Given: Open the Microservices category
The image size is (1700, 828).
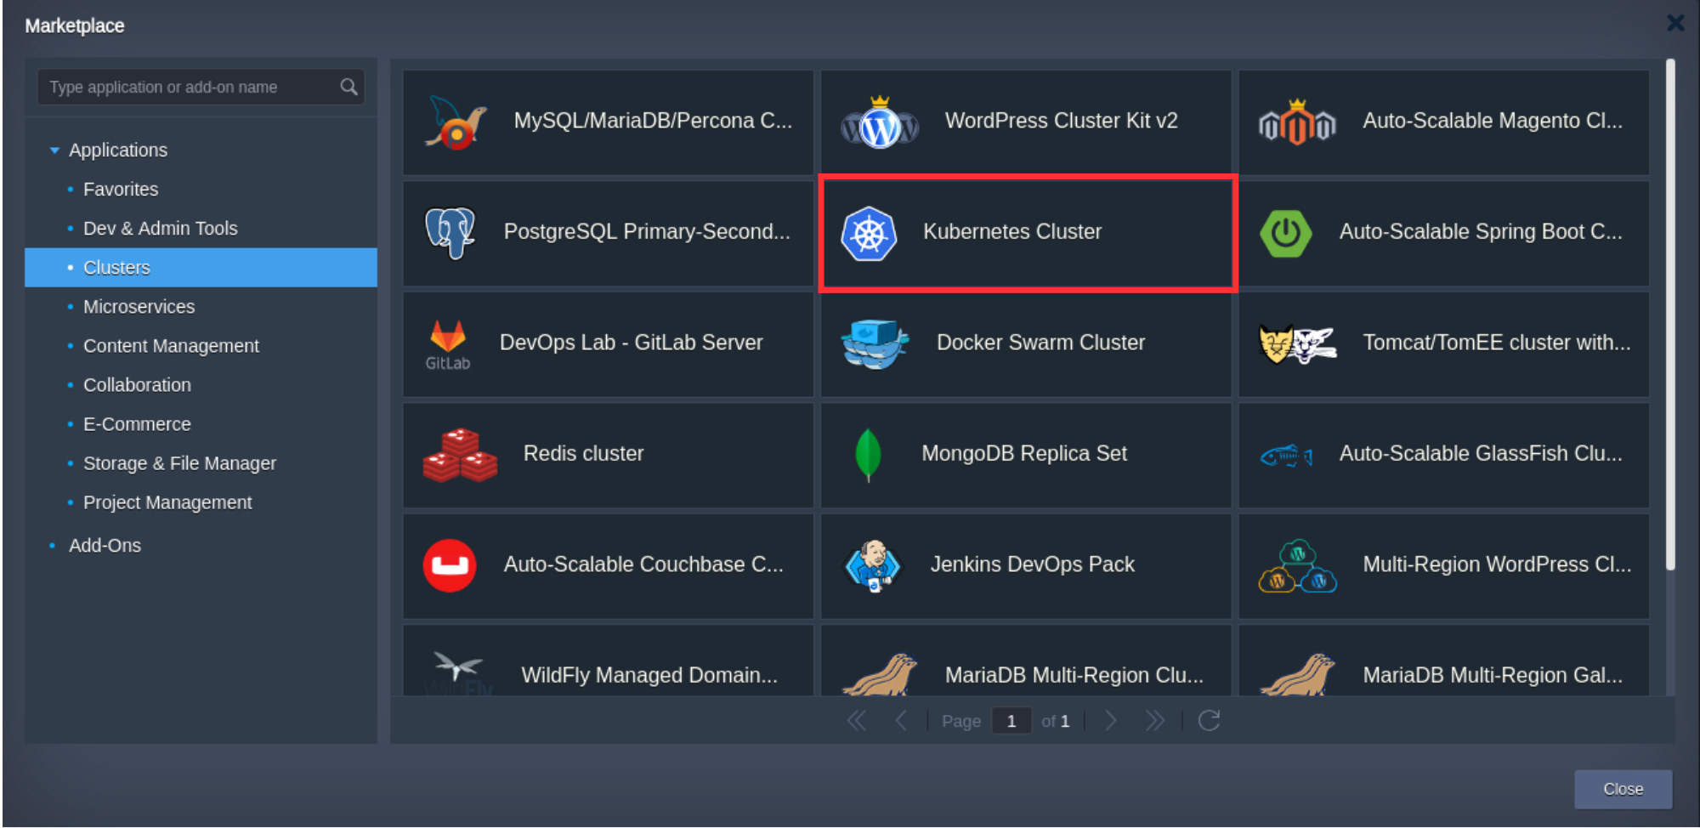Looking at the screenshot, I should pos(139,307).
